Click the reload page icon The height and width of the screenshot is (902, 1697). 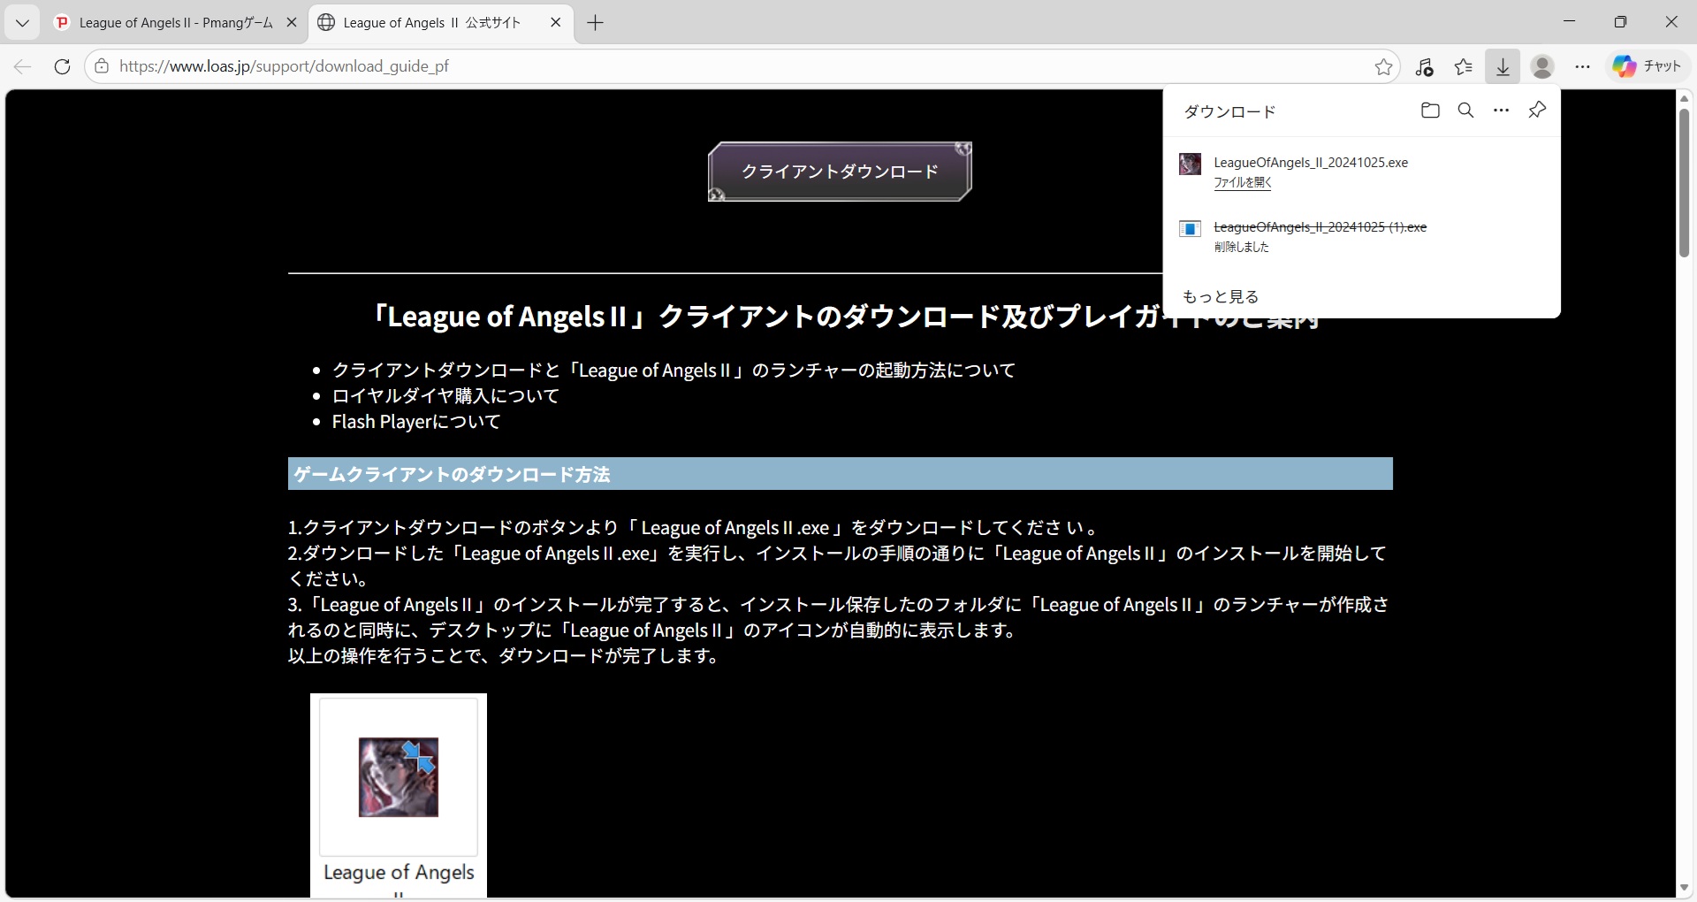(62, 66)
